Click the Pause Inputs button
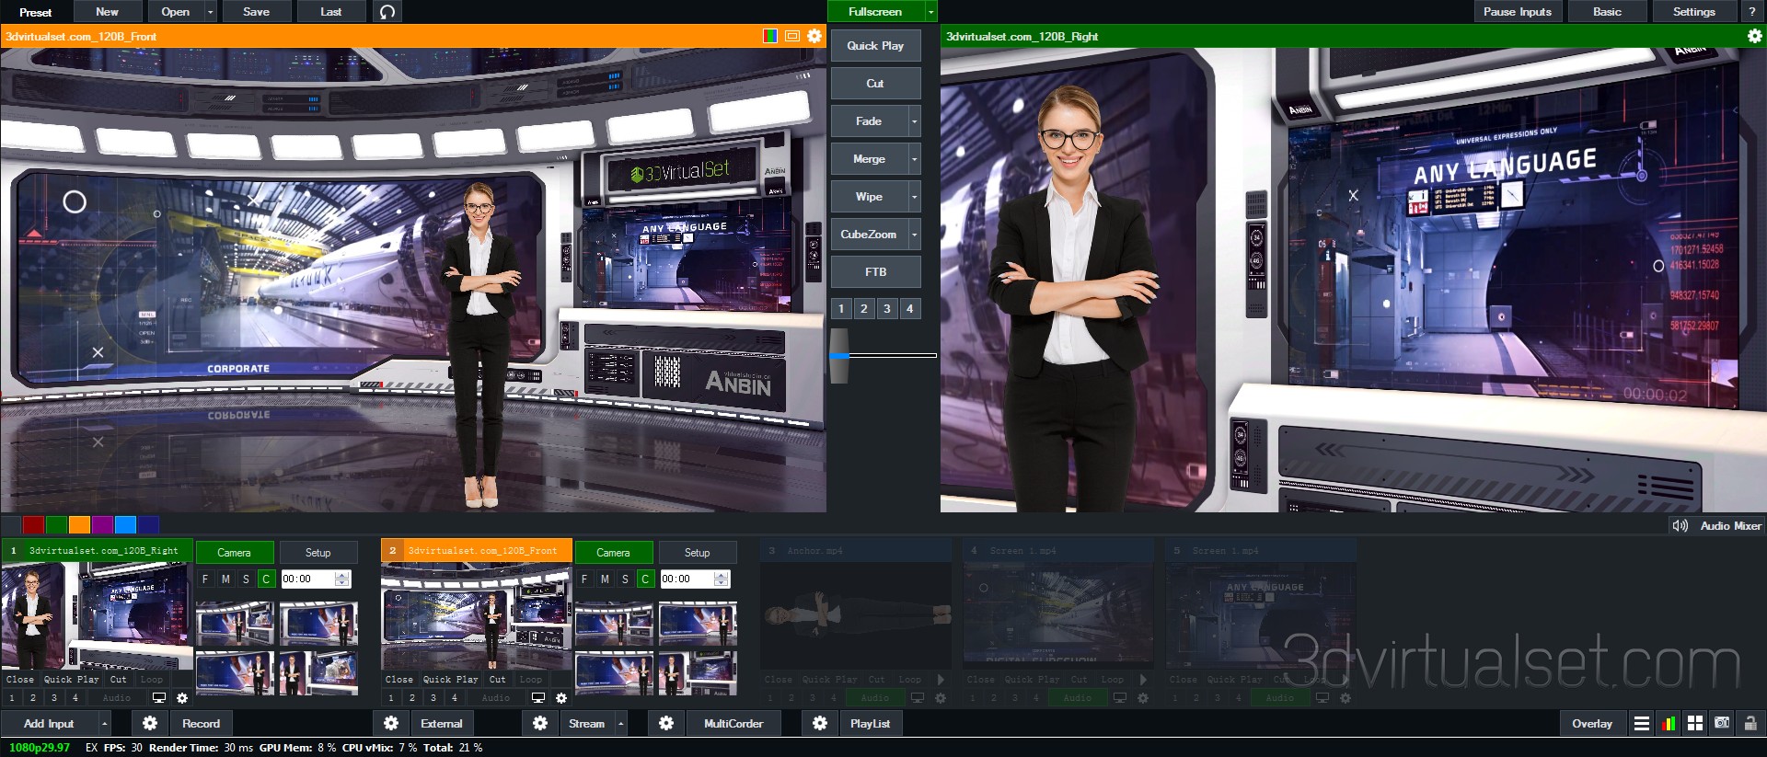Viewport: 1767px width, 757px height. tap(1517, 12)
